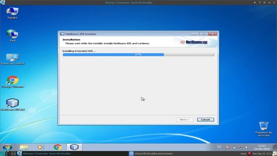Open Windows Explorer from the taskbar
Viewport: 277px width, 156px height.
[24, 147]
